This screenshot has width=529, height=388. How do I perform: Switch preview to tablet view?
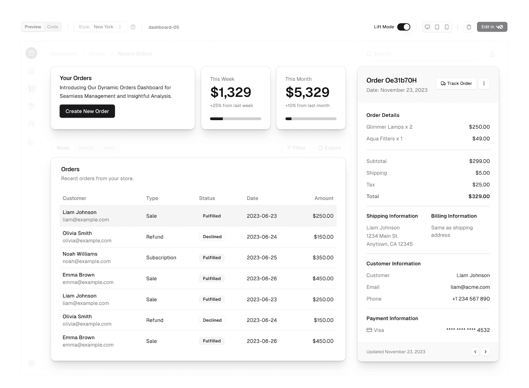click(x=437, y=27)
